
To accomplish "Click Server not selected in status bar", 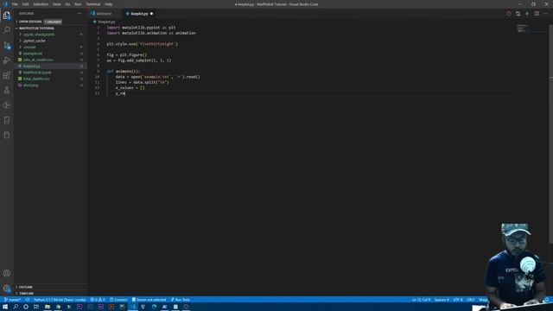I will (x=149, y=300).
